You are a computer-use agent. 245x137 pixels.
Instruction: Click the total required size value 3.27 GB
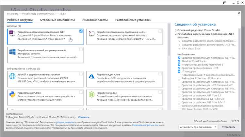[235, 121]
